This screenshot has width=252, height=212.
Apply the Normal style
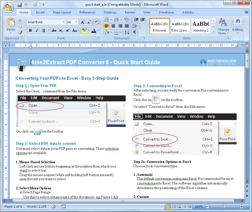tap(159, 26)
